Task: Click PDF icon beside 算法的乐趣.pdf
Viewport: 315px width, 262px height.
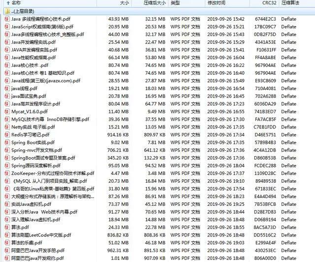Action: point(7,243)
